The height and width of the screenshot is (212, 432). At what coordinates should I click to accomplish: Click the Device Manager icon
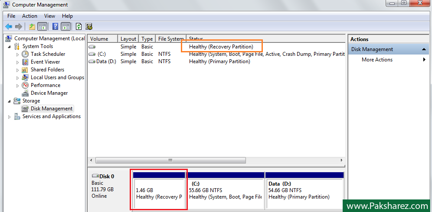tap(25, 93)
